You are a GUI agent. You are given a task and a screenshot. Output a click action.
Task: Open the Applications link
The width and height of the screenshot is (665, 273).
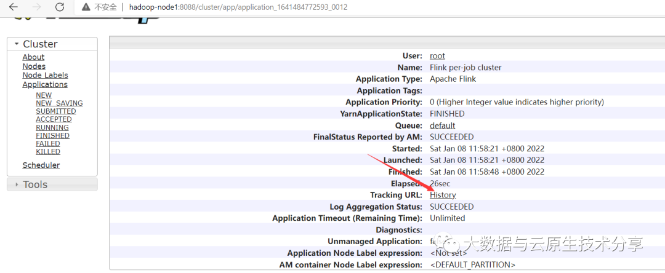[45, 85]
